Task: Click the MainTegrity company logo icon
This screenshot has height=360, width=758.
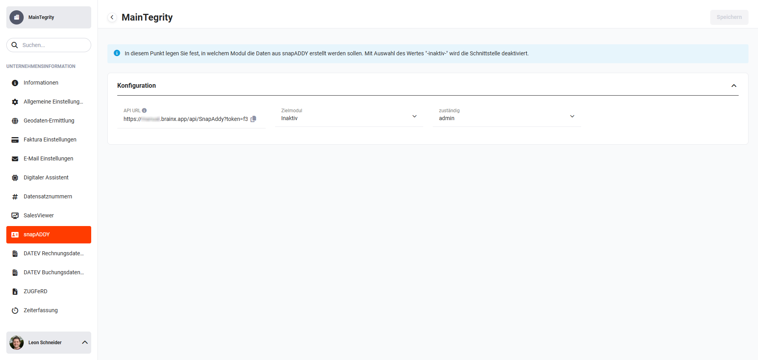Action: coord(17,17)
